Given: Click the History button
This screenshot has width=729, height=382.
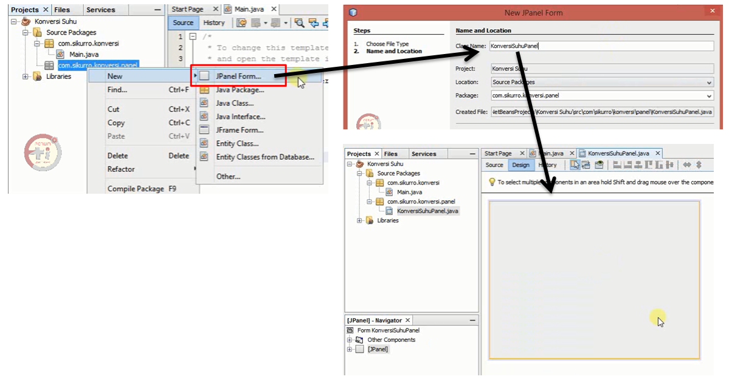Looking at the screenshot, I should click(215, 22).
